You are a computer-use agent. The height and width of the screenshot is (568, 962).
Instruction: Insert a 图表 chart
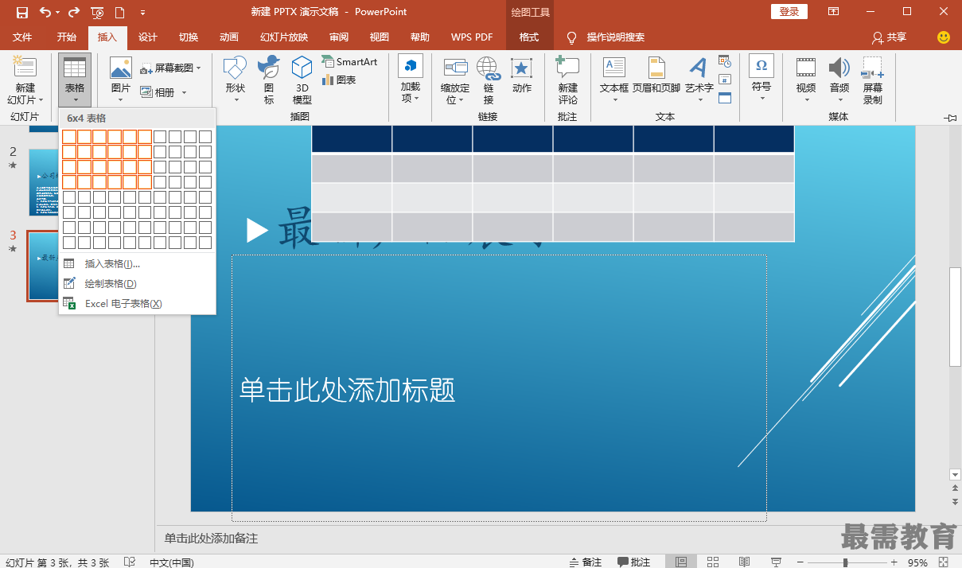[x=339, y=80]
